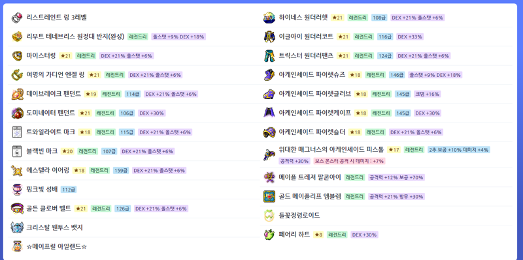The image size is (523, 260).
Task: Click the ★17 tag on the 피스톨 row
Action: pyautogui.click(x=394, y=150)
